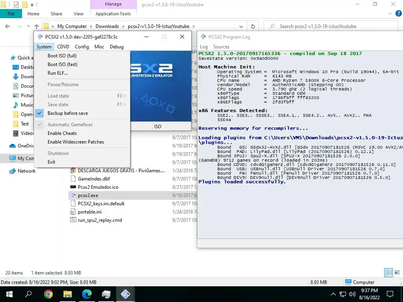Open the File tab in Explorer
Screen dimensions: 403x302
pos(11,14)
